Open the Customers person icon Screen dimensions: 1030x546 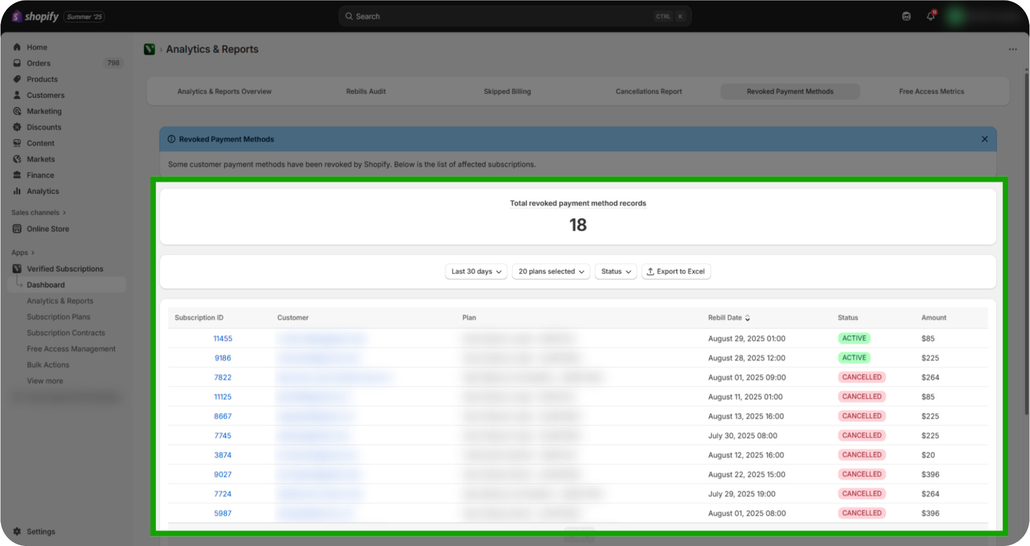(17, 95)
